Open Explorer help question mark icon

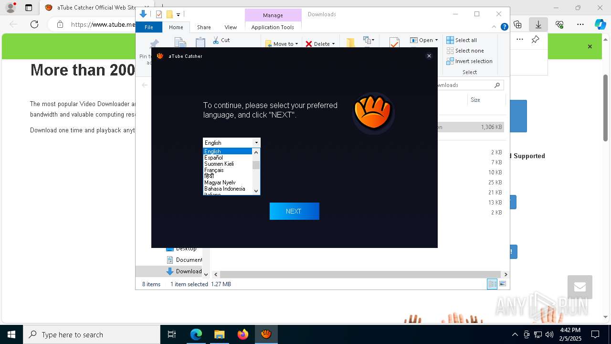point(504,27)
